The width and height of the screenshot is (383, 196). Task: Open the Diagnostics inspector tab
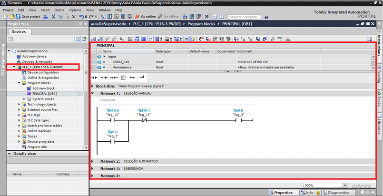pyautogui.click(x=338, y=193)
